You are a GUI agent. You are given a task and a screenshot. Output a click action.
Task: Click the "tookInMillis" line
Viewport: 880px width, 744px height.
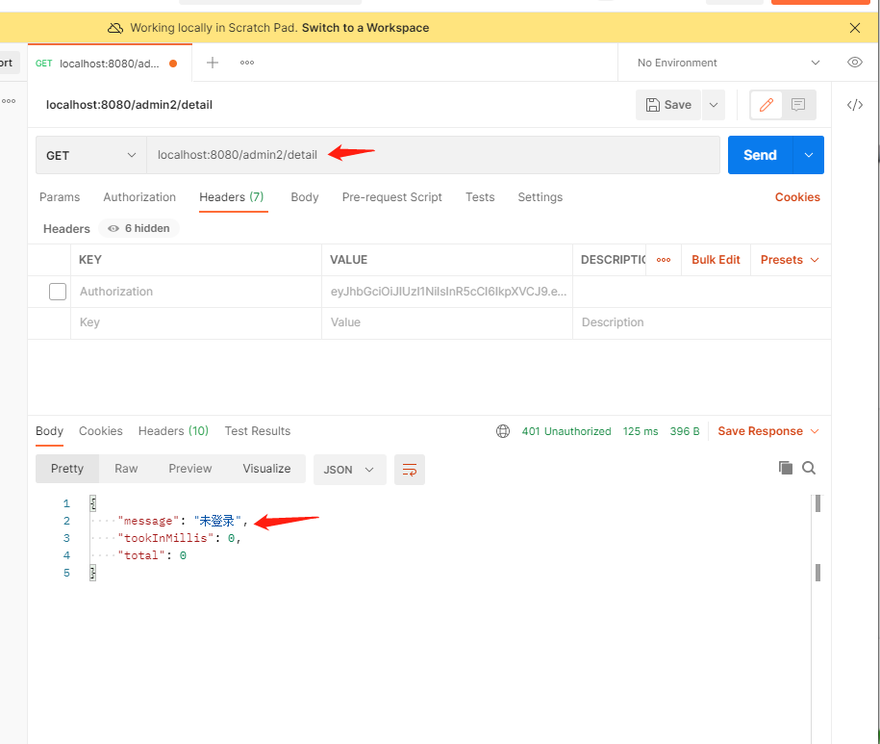pyautogui.click(x=180, y=538)
